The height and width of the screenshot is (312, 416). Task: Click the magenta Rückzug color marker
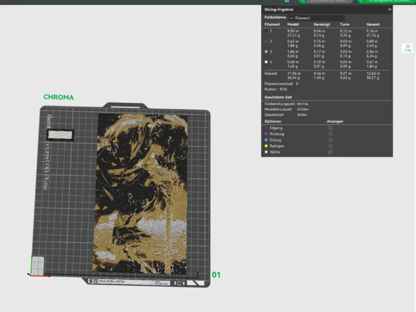266,134
